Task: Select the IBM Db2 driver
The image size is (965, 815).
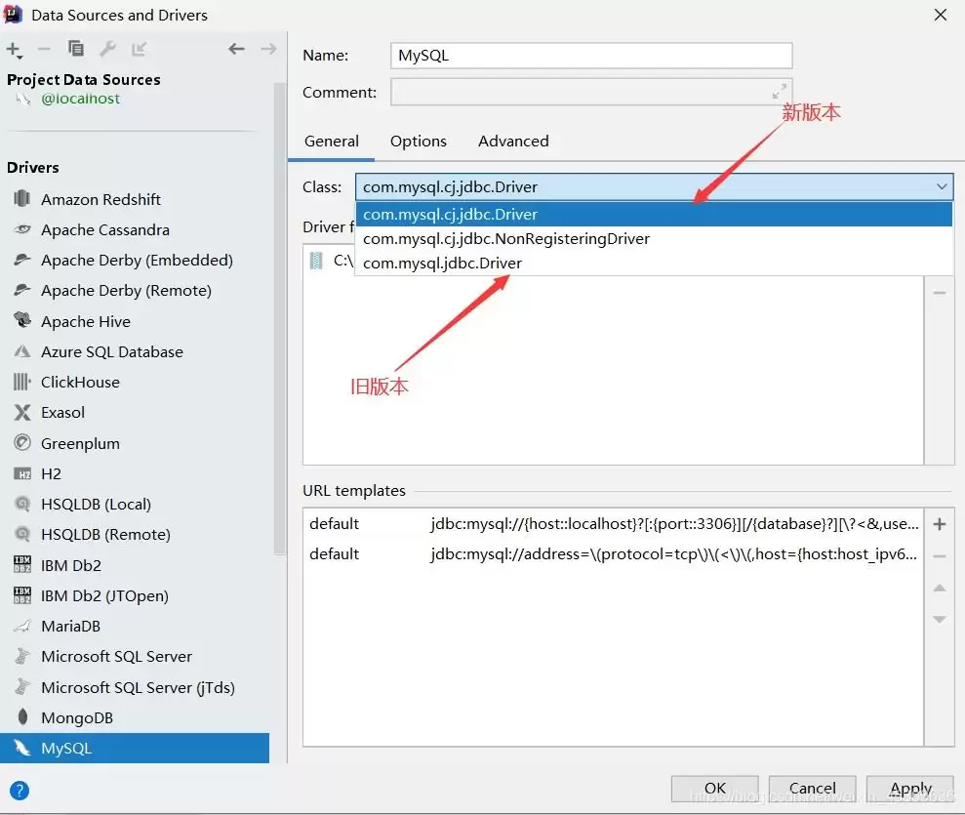Action: (135, 565)
